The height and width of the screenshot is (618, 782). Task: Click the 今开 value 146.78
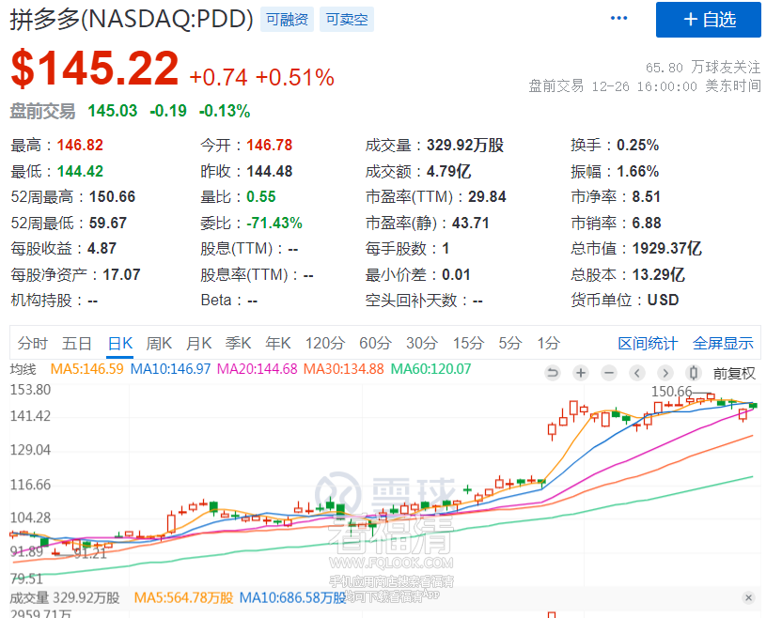coord(270,146)
